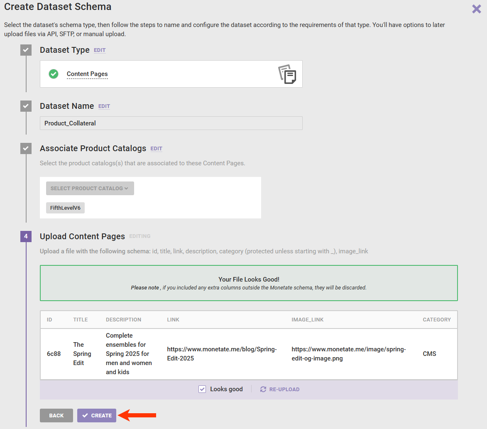Click the Dataset Type step checkmark icon
The height and width of the screenshot is (429, 487).
point(26,50)
